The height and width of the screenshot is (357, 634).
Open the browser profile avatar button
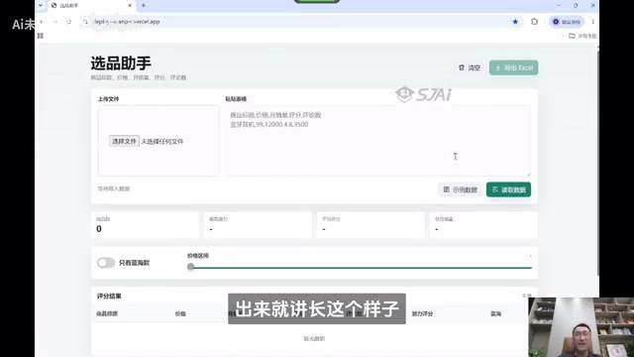pyautogui.click(x=567, y=22)
